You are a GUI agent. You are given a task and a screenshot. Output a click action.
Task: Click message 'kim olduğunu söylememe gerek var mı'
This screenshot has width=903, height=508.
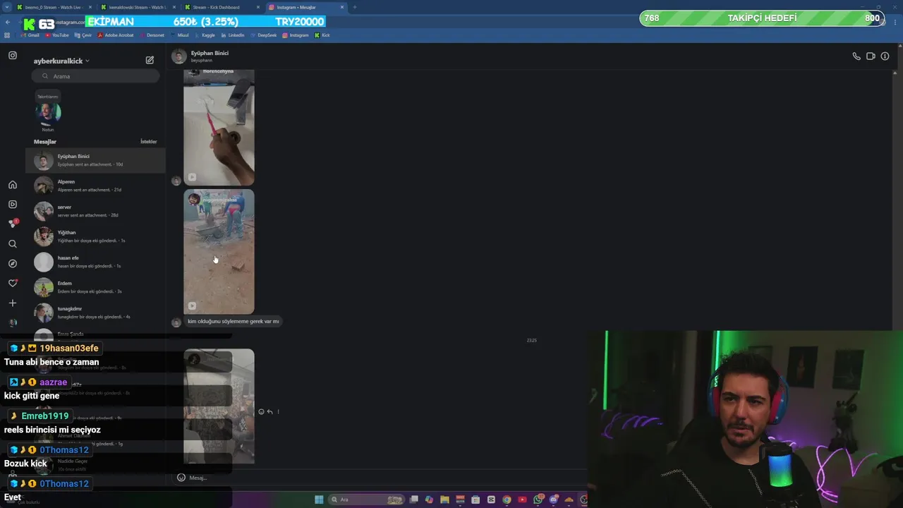(233, 321)
